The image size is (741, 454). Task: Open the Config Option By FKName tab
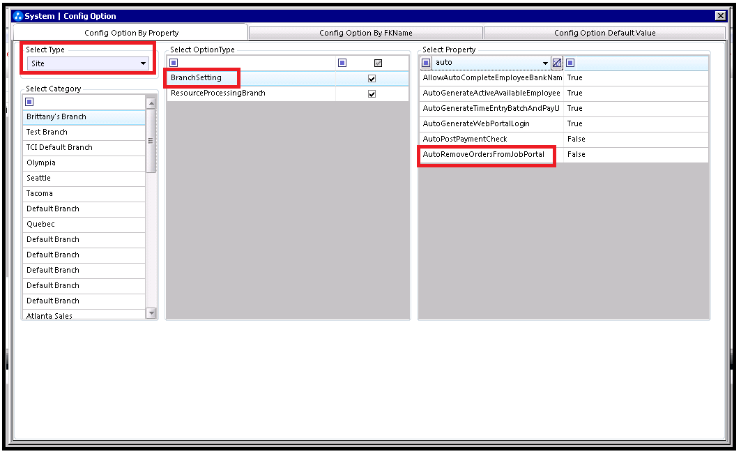tap(366, 33)
